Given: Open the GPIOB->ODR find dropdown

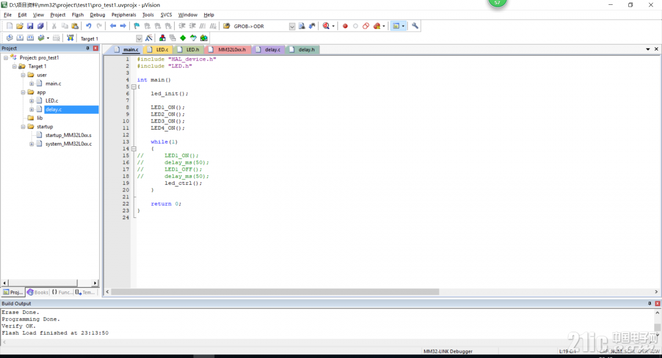Looking at the screenshot, I should [x=292, y=26].
